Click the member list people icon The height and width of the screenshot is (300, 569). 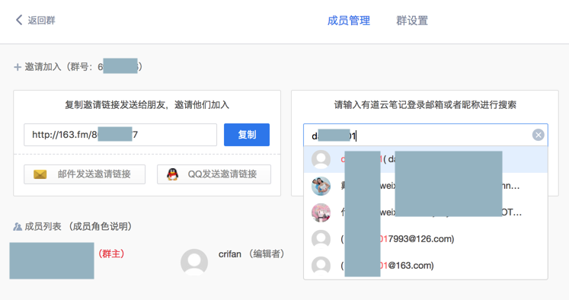click(17, 227)
